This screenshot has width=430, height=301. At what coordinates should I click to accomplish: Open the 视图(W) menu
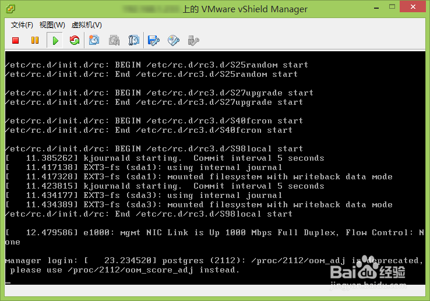click(52, 25)
